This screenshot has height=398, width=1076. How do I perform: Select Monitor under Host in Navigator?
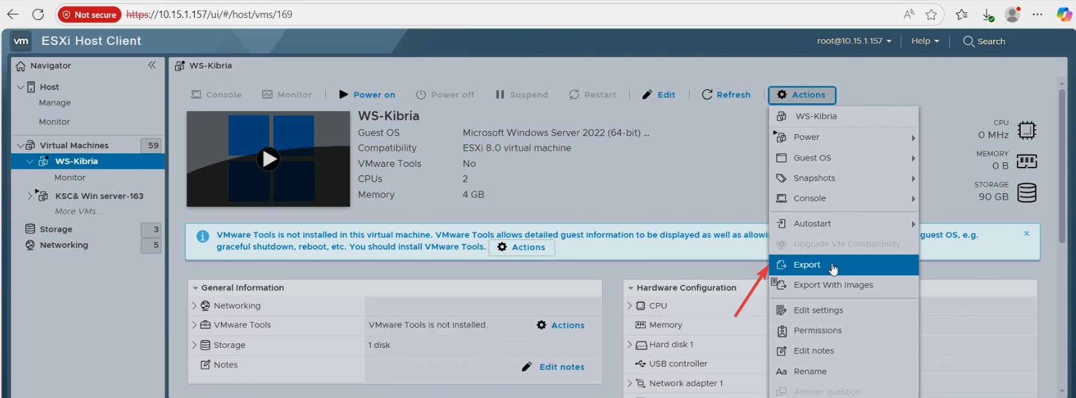(x=54, y=121)
